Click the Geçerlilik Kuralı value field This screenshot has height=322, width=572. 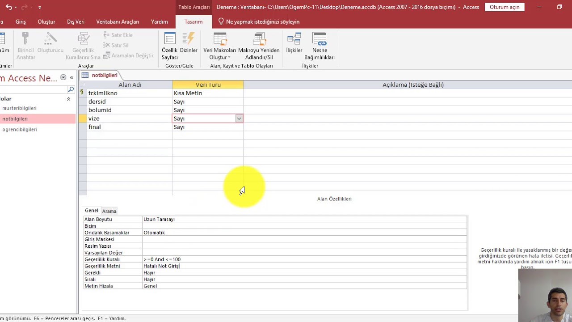[x=304, y=259]
